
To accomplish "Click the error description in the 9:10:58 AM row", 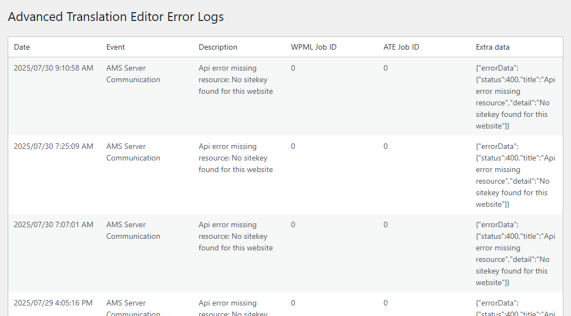I will 235,79.
